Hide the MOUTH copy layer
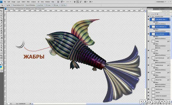The image size is (172, 105). click(148, 89)
